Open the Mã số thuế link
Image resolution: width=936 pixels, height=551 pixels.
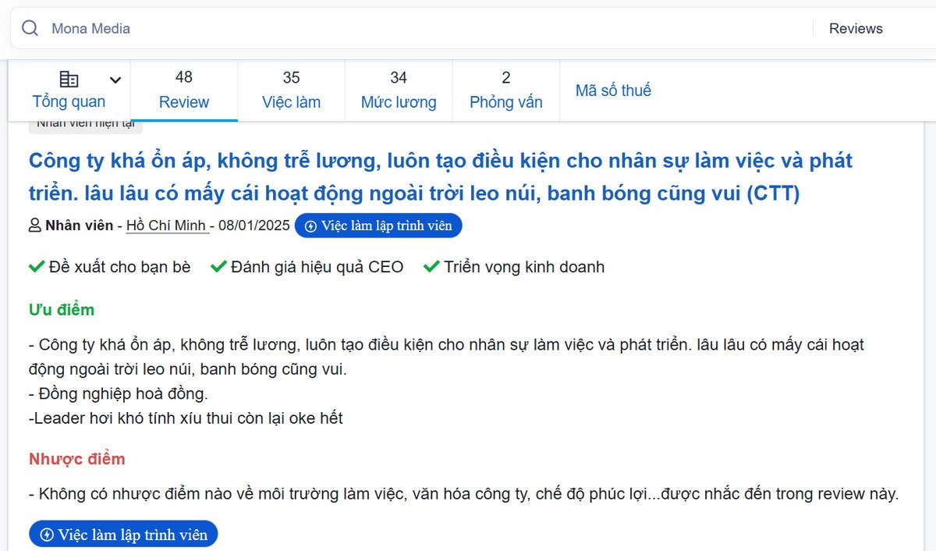pyautogui.click(x=613, y=91)
